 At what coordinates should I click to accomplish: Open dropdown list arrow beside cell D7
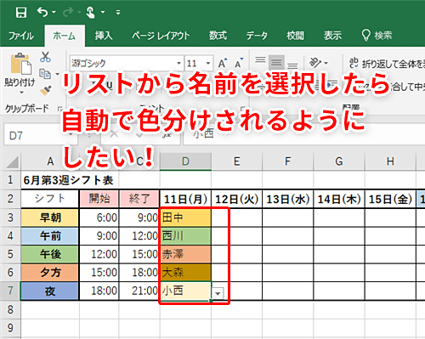coord(218,293)
